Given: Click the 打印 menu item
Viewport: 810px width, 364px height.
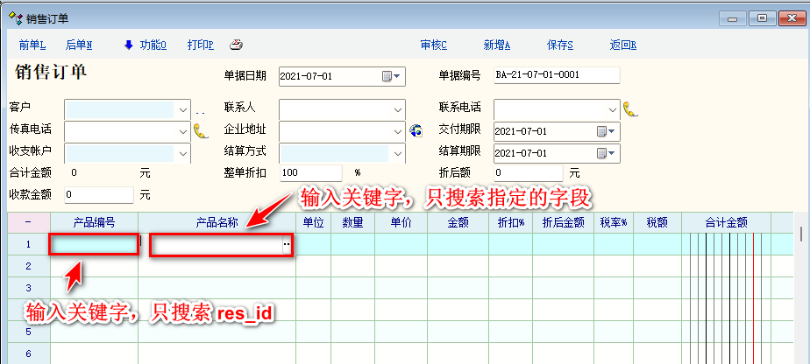Looking at the screenshot, I should pyautogui.click(x=200, y=45).
